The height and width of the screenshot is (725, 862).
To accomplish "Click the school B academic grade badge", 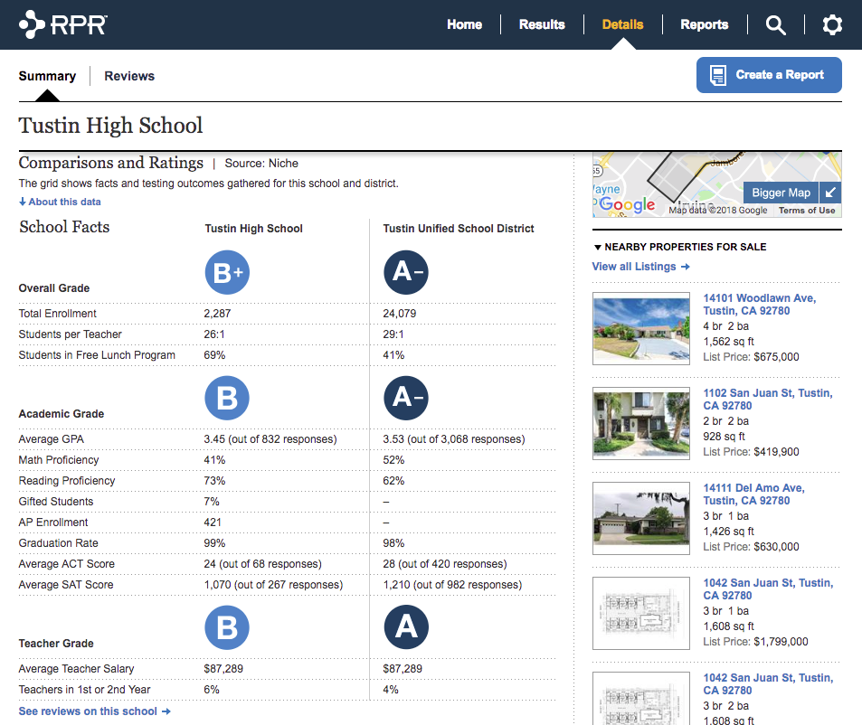I will click(x=227, y=398).
